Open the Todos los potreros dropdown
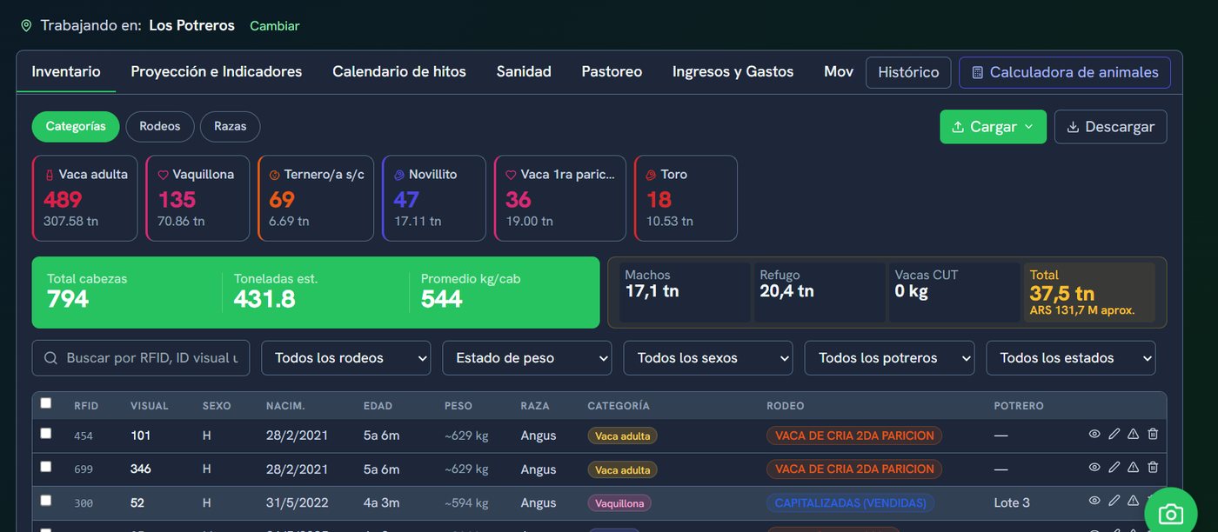This screenshot has width=1218, height=532. coord(889,358)
